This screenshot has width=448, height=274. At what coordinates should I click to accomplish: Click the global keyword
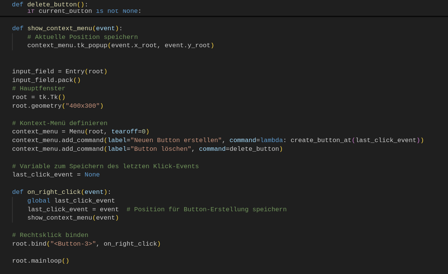pos(39,201)
